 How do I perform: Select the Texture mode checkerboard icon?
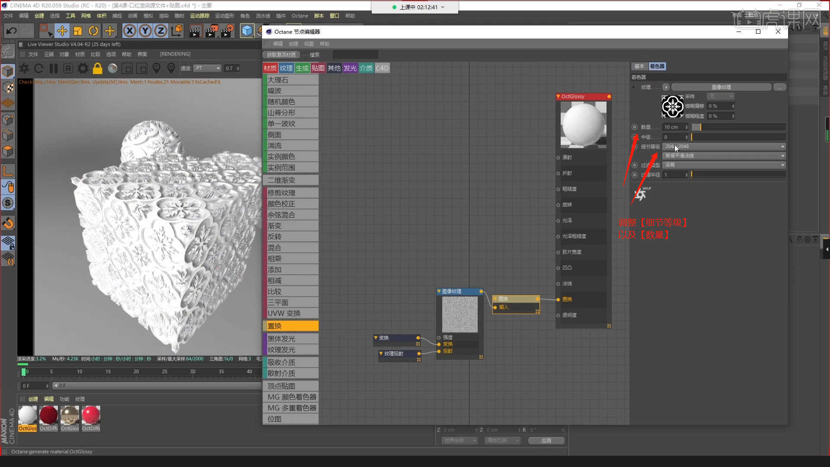pyautogui.click(x=8, y=87)
